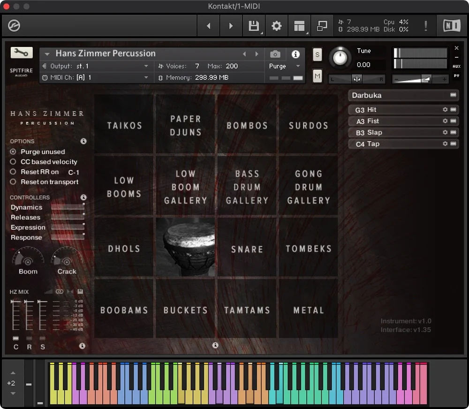Adjust the Dynamics controller slider
This screenshot has width=469, height=409.
coord(68,207)
